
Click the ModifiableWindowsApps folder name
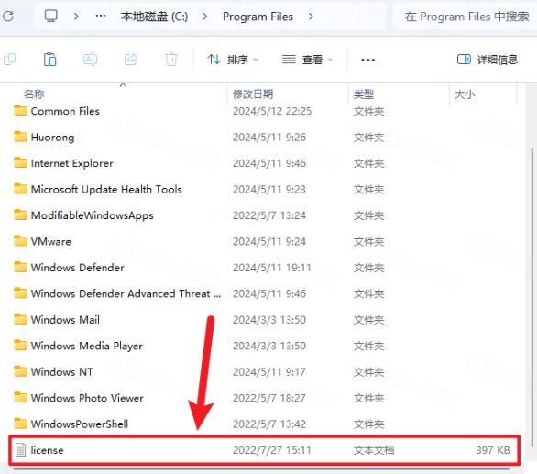(93, 215)
